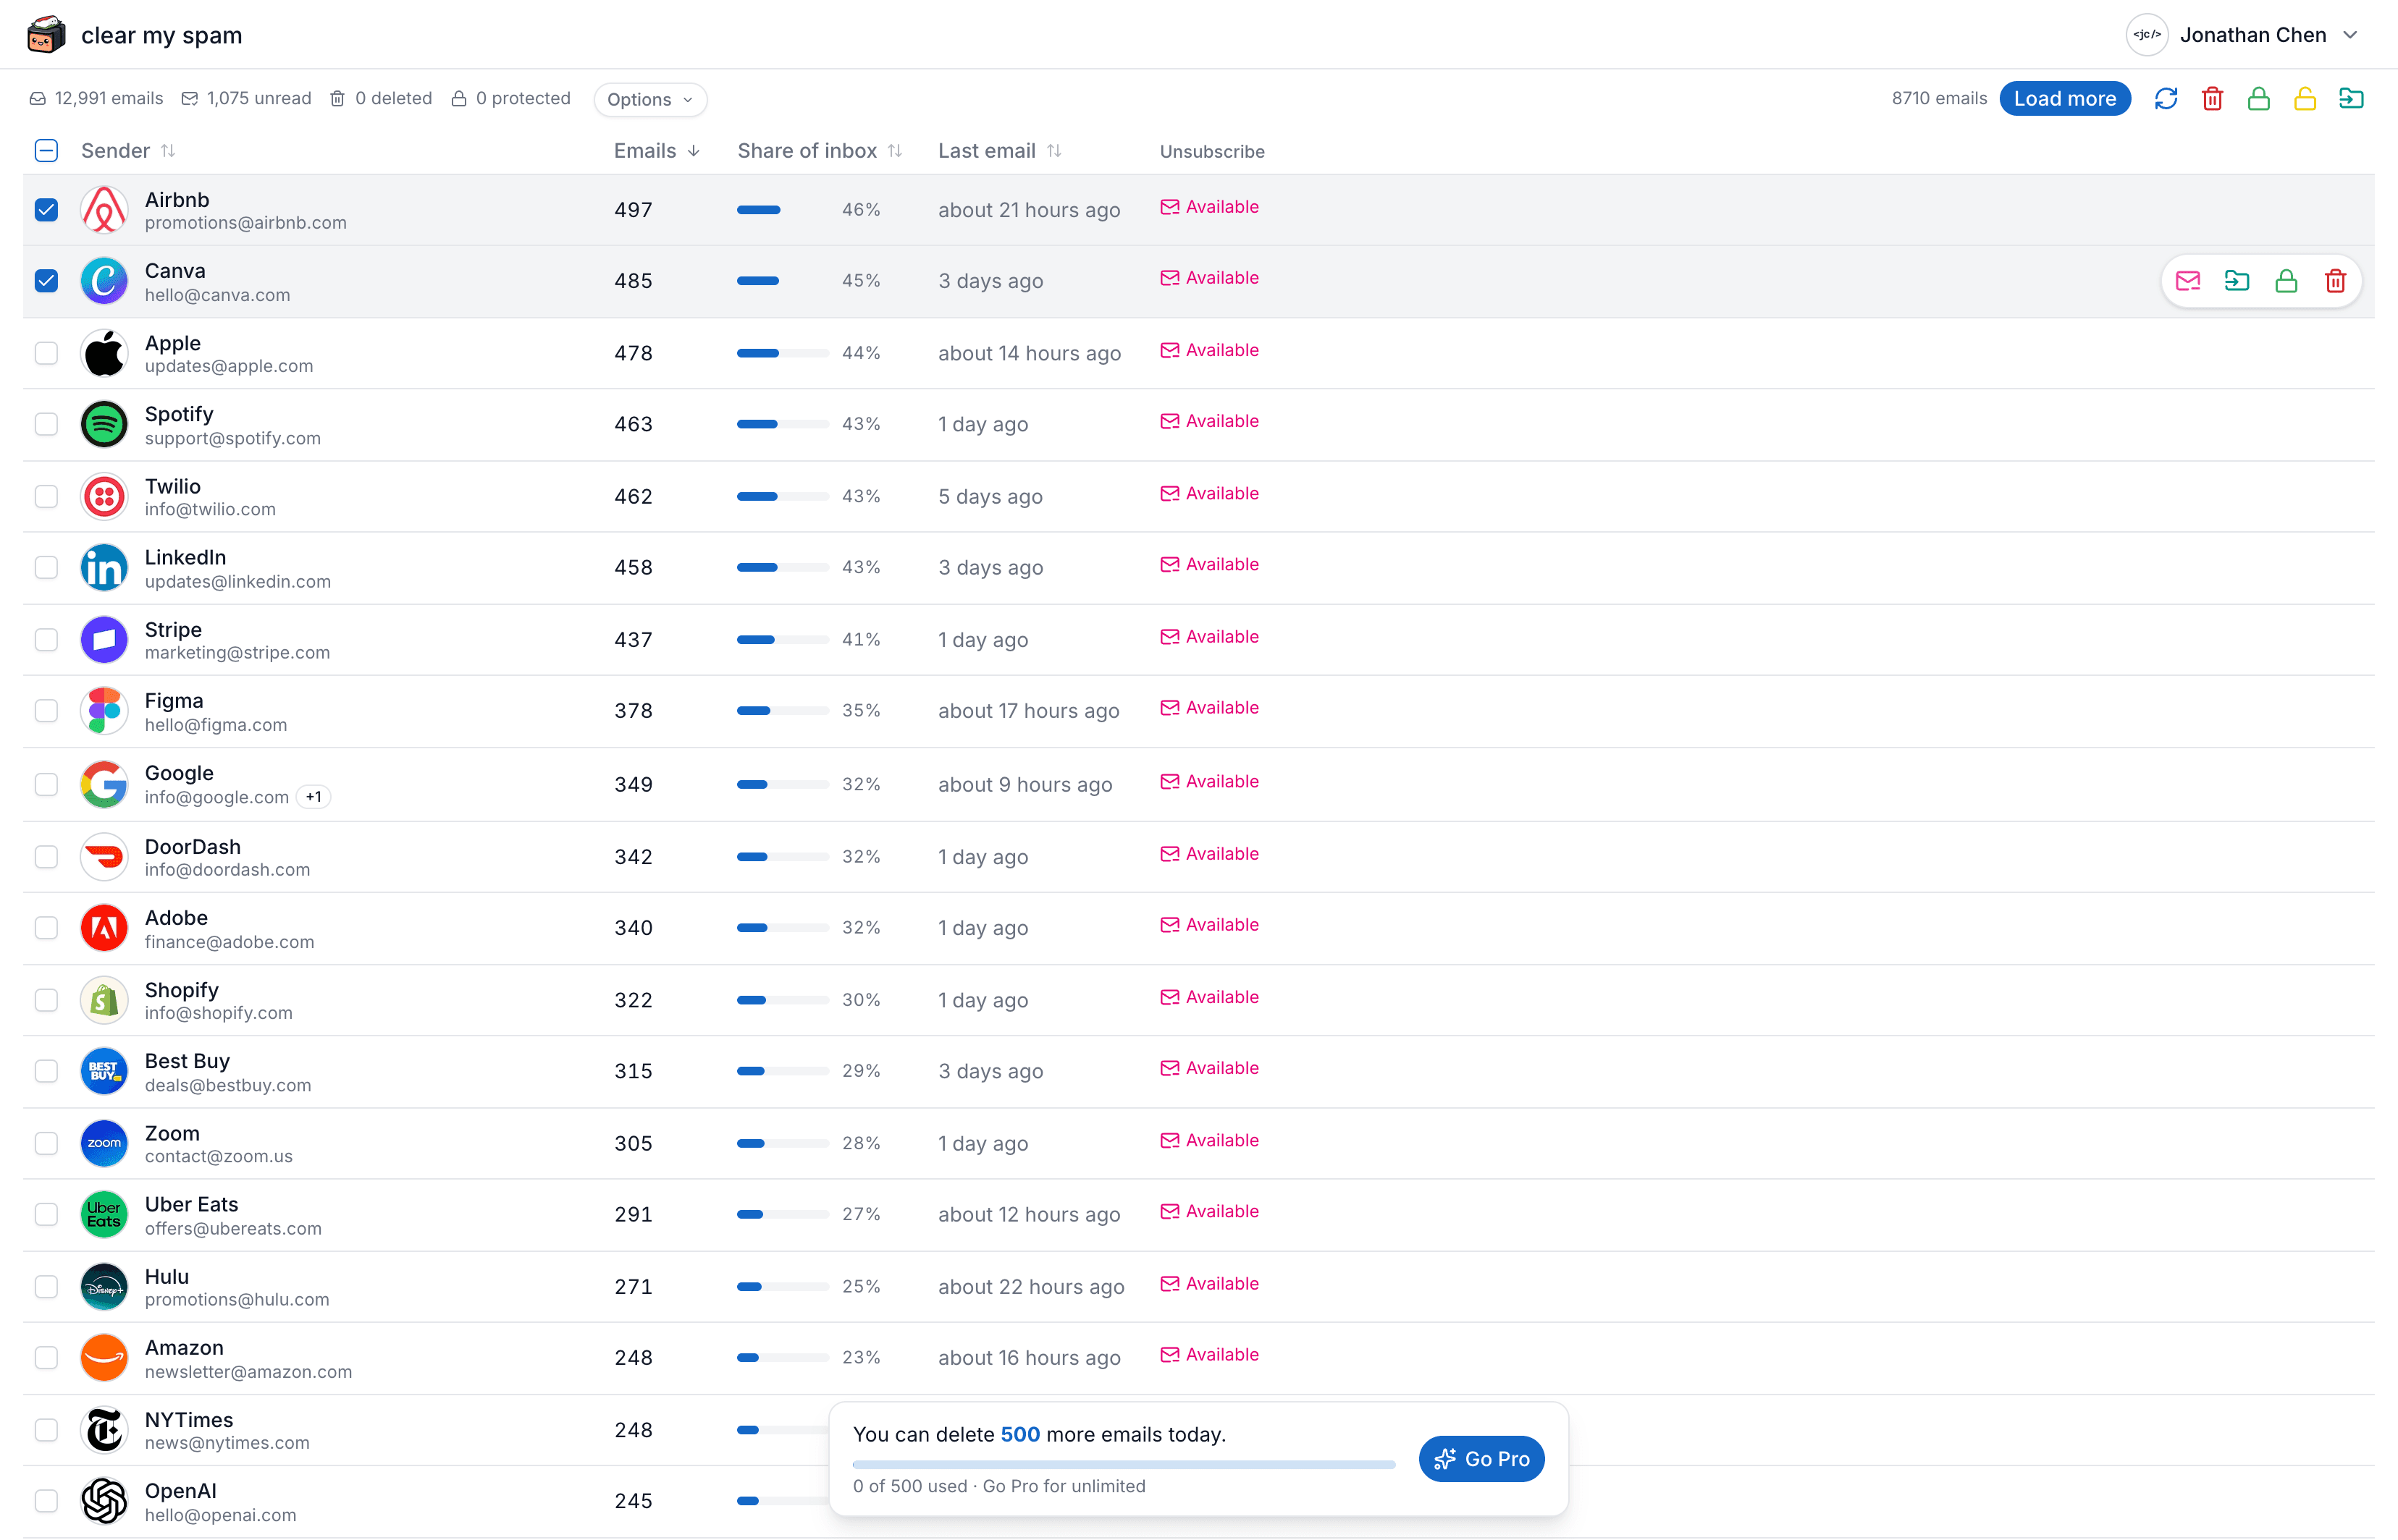Expand the Jonathan Chen account menu chevron
The height and width of the screenshot is (1540, 2398).
(2350, 35)
